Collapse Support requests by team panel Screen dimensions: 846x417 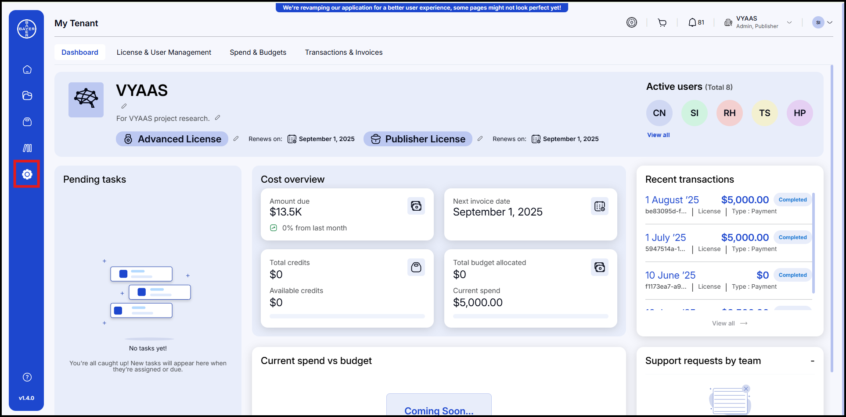pos(813,361)
